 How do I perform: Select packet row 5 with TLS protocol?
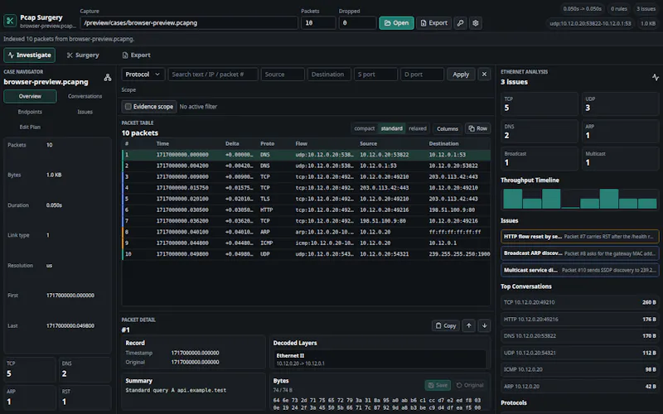click(306, 199)
